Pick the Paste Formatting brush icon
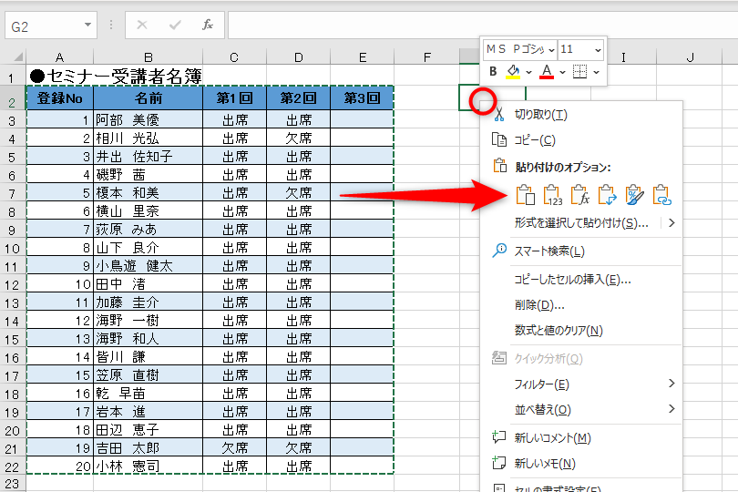This screenshot has width=738, height=492. [x=634, y=194]
